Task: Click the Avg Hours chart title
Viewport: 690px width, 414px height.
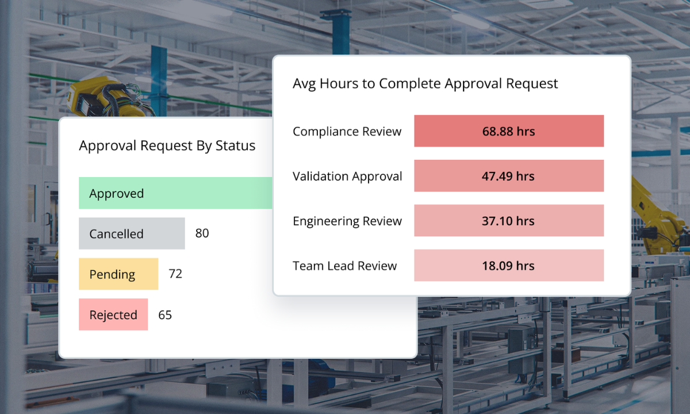Action: (425, 83)
